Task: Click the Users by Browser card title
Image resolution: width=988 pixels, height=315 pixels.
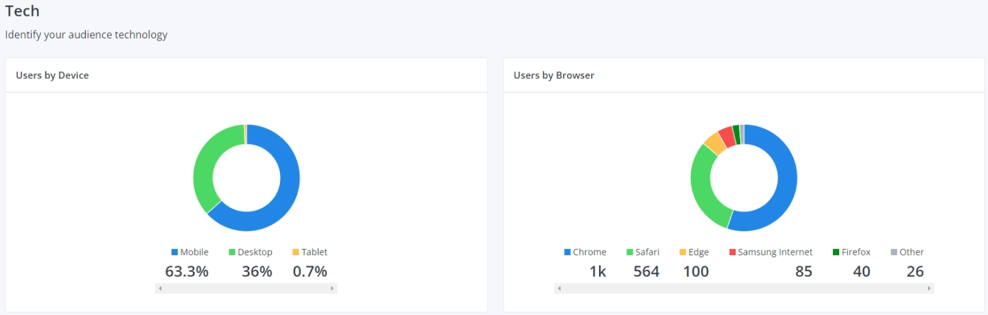Action: (554, 75)
